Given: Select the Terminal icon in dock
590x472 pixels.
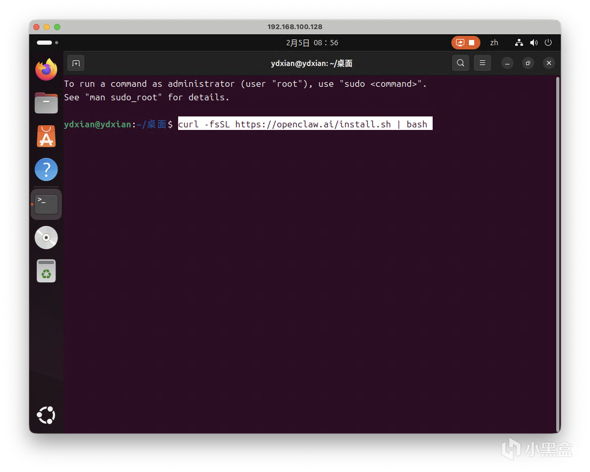Looking at the screenshot, I should coord(46,204).
